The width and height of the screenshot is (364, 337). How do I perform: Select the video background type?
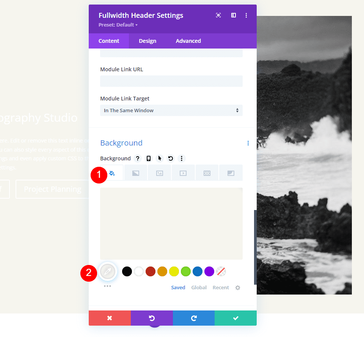pyautogui.click(x=183, y=172)
